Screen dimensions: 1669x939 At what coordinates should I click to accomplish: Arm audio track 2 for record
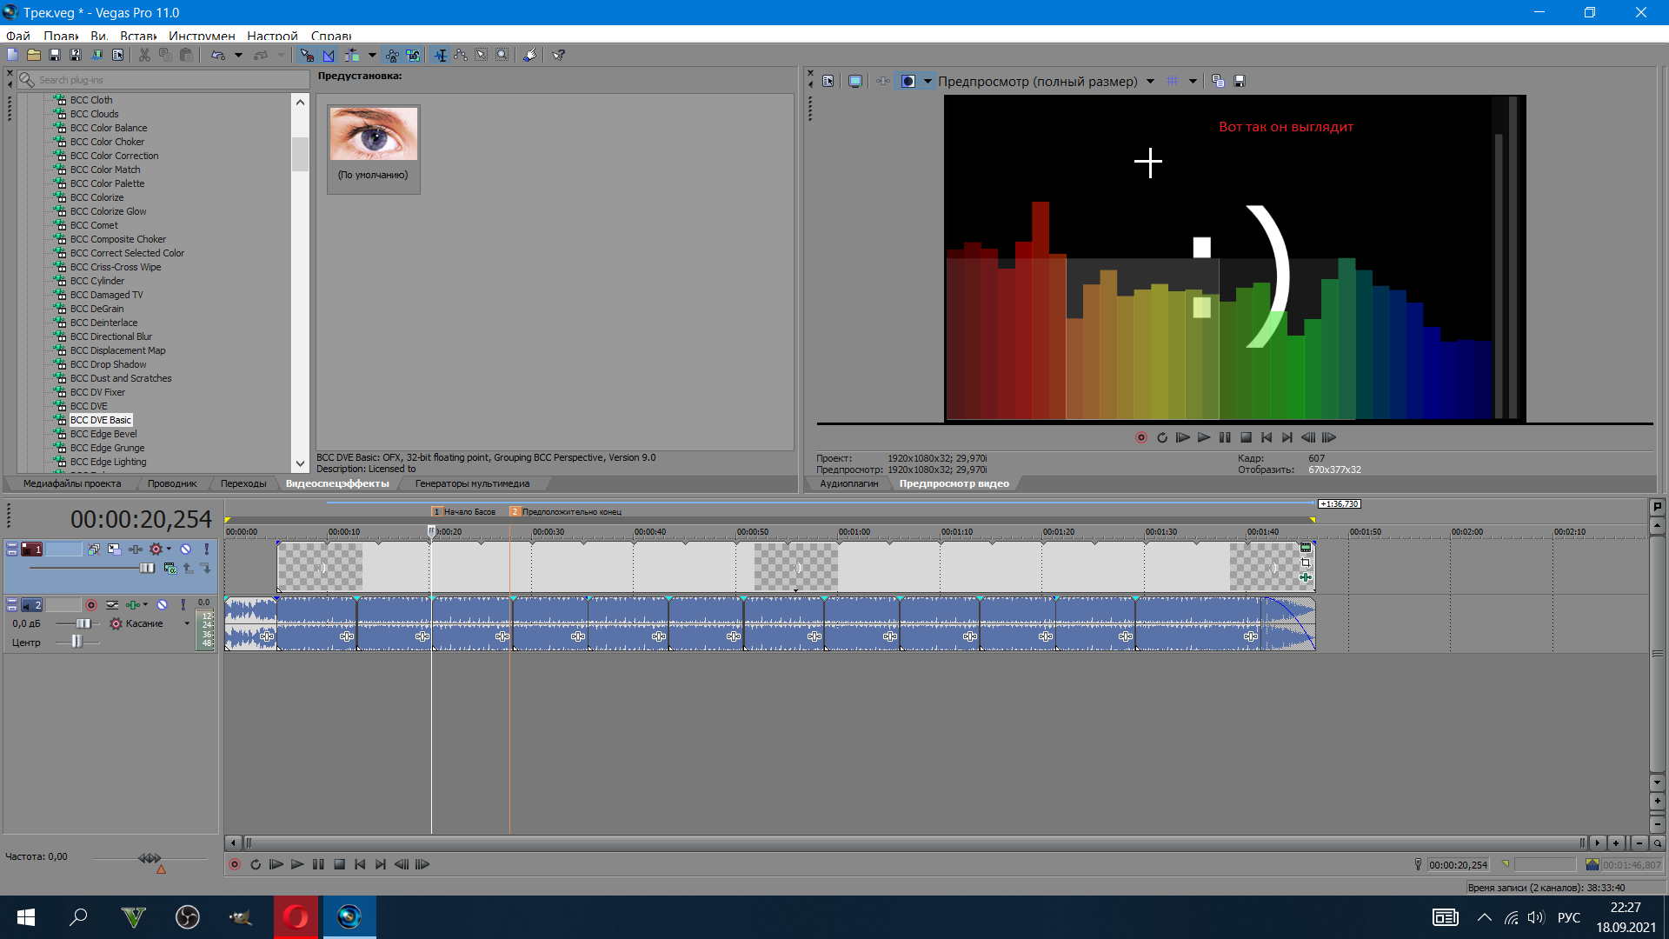(x=90, y=605)
